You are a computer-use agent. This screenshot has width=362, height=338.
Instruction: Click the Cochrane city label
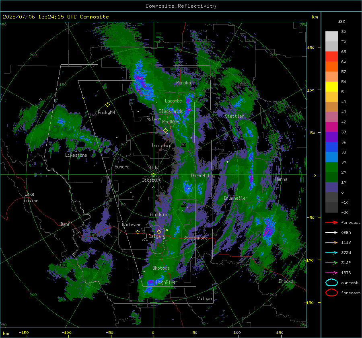click(132, 225)
